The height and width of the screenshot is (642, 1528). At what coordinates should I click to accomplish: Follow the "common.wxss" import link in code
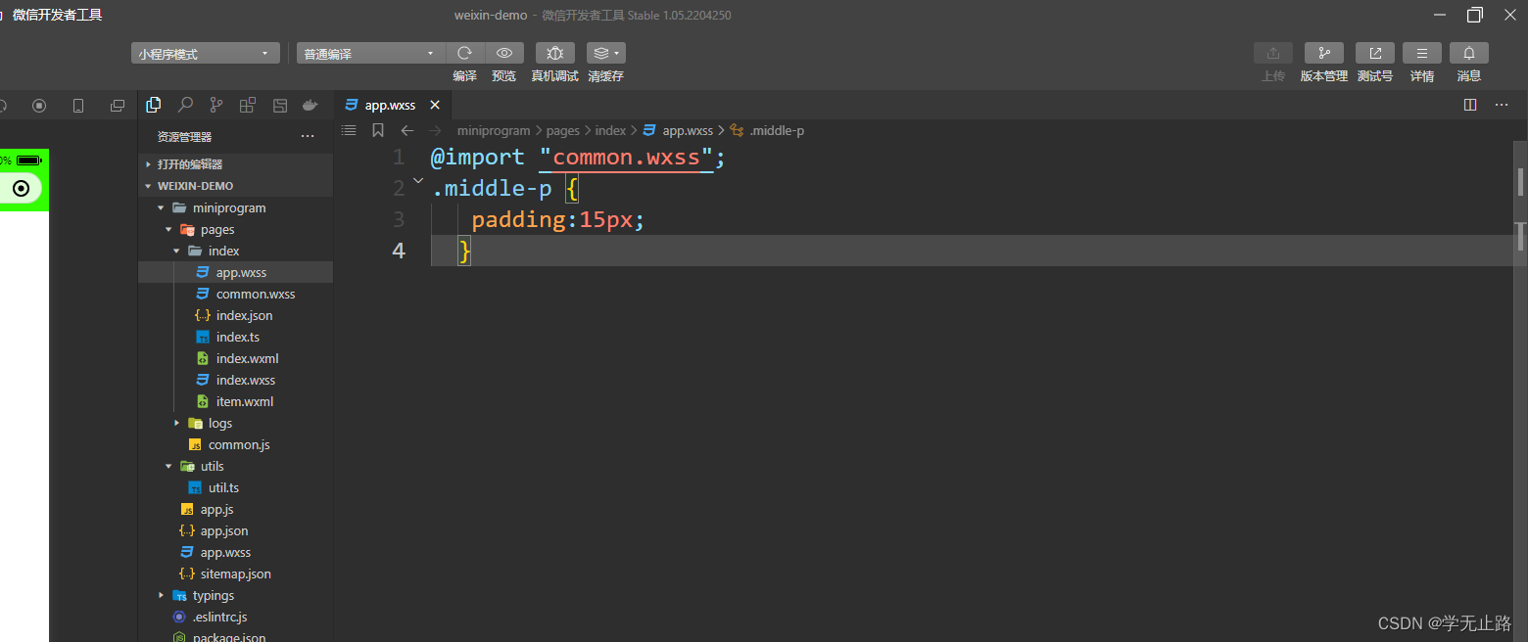pos(626,157)
